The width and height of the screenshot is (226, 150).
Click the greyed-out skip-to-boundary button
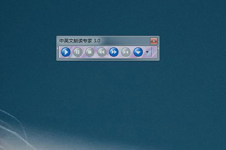126,52
